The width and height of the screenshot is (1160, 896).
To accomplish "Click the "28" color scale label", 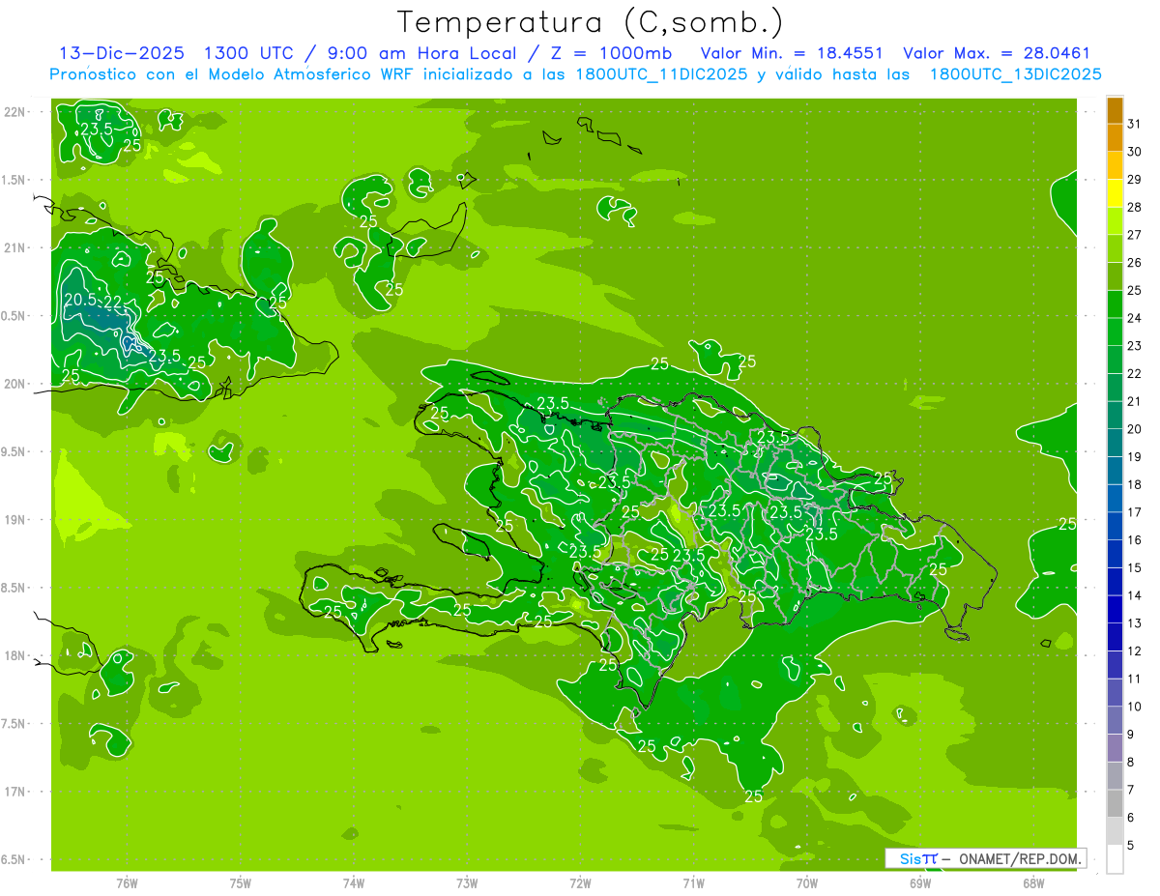I will 1136,207.
